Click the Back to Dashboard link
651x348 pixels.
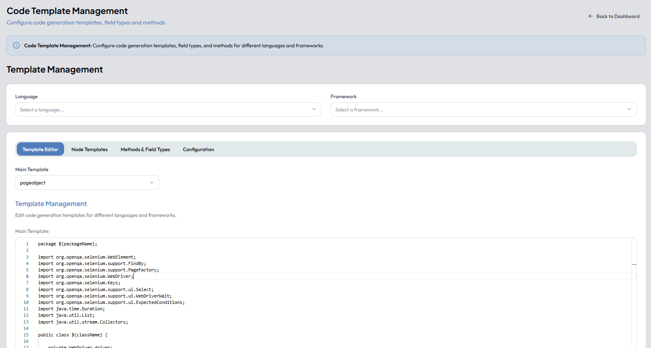[x=614, y=16]
